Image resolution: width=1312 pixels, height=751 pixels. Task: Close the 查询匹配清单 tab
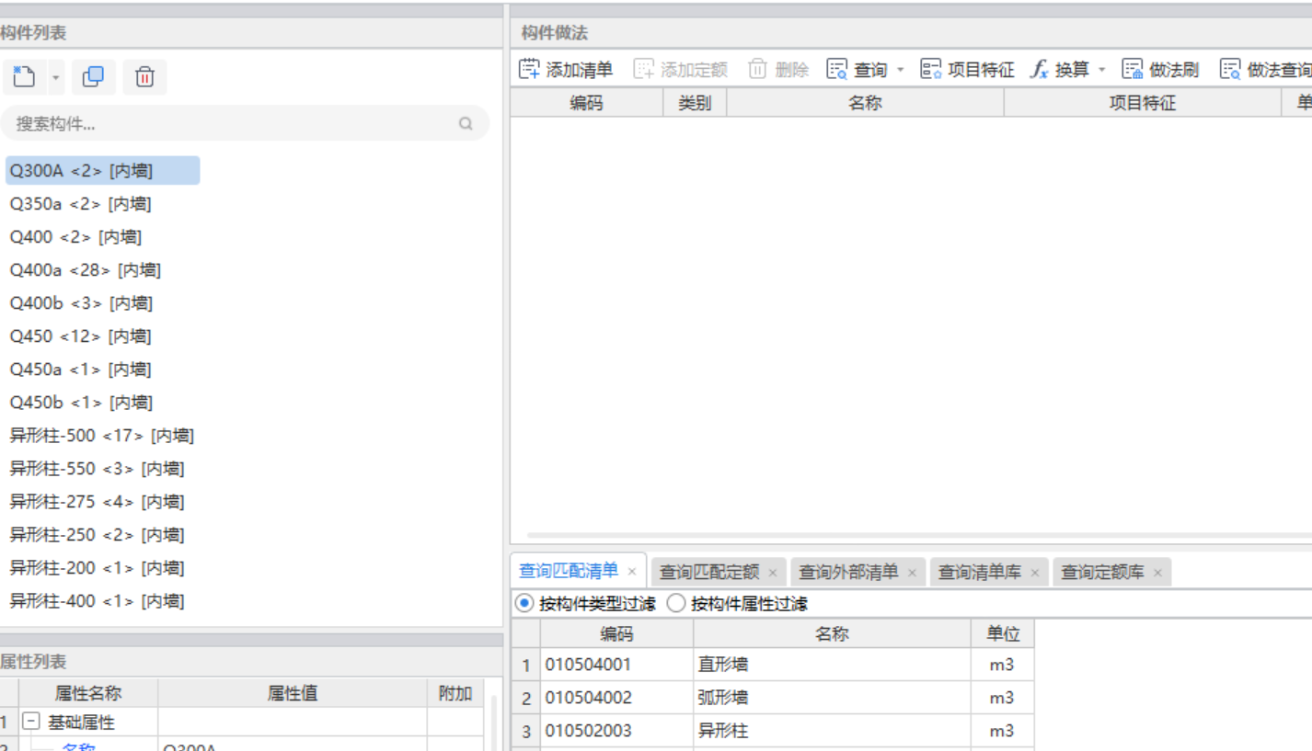(x=632, y=572)
